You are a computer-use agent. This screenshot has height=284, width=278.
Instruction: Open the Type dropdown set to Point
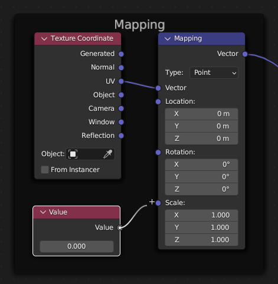[214, 72]
